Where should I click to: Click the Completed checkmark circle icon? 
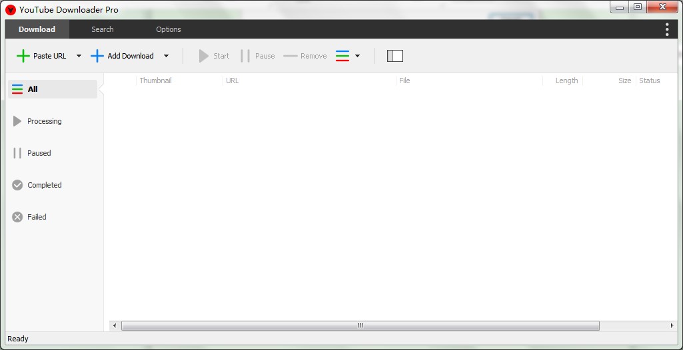17,185
